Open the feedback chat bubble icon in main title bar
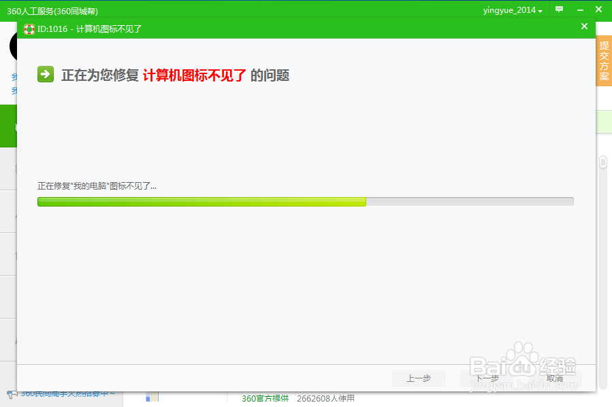Image resolution: width=612 pixels, height=407 pixels. click(x=559, y=10)
